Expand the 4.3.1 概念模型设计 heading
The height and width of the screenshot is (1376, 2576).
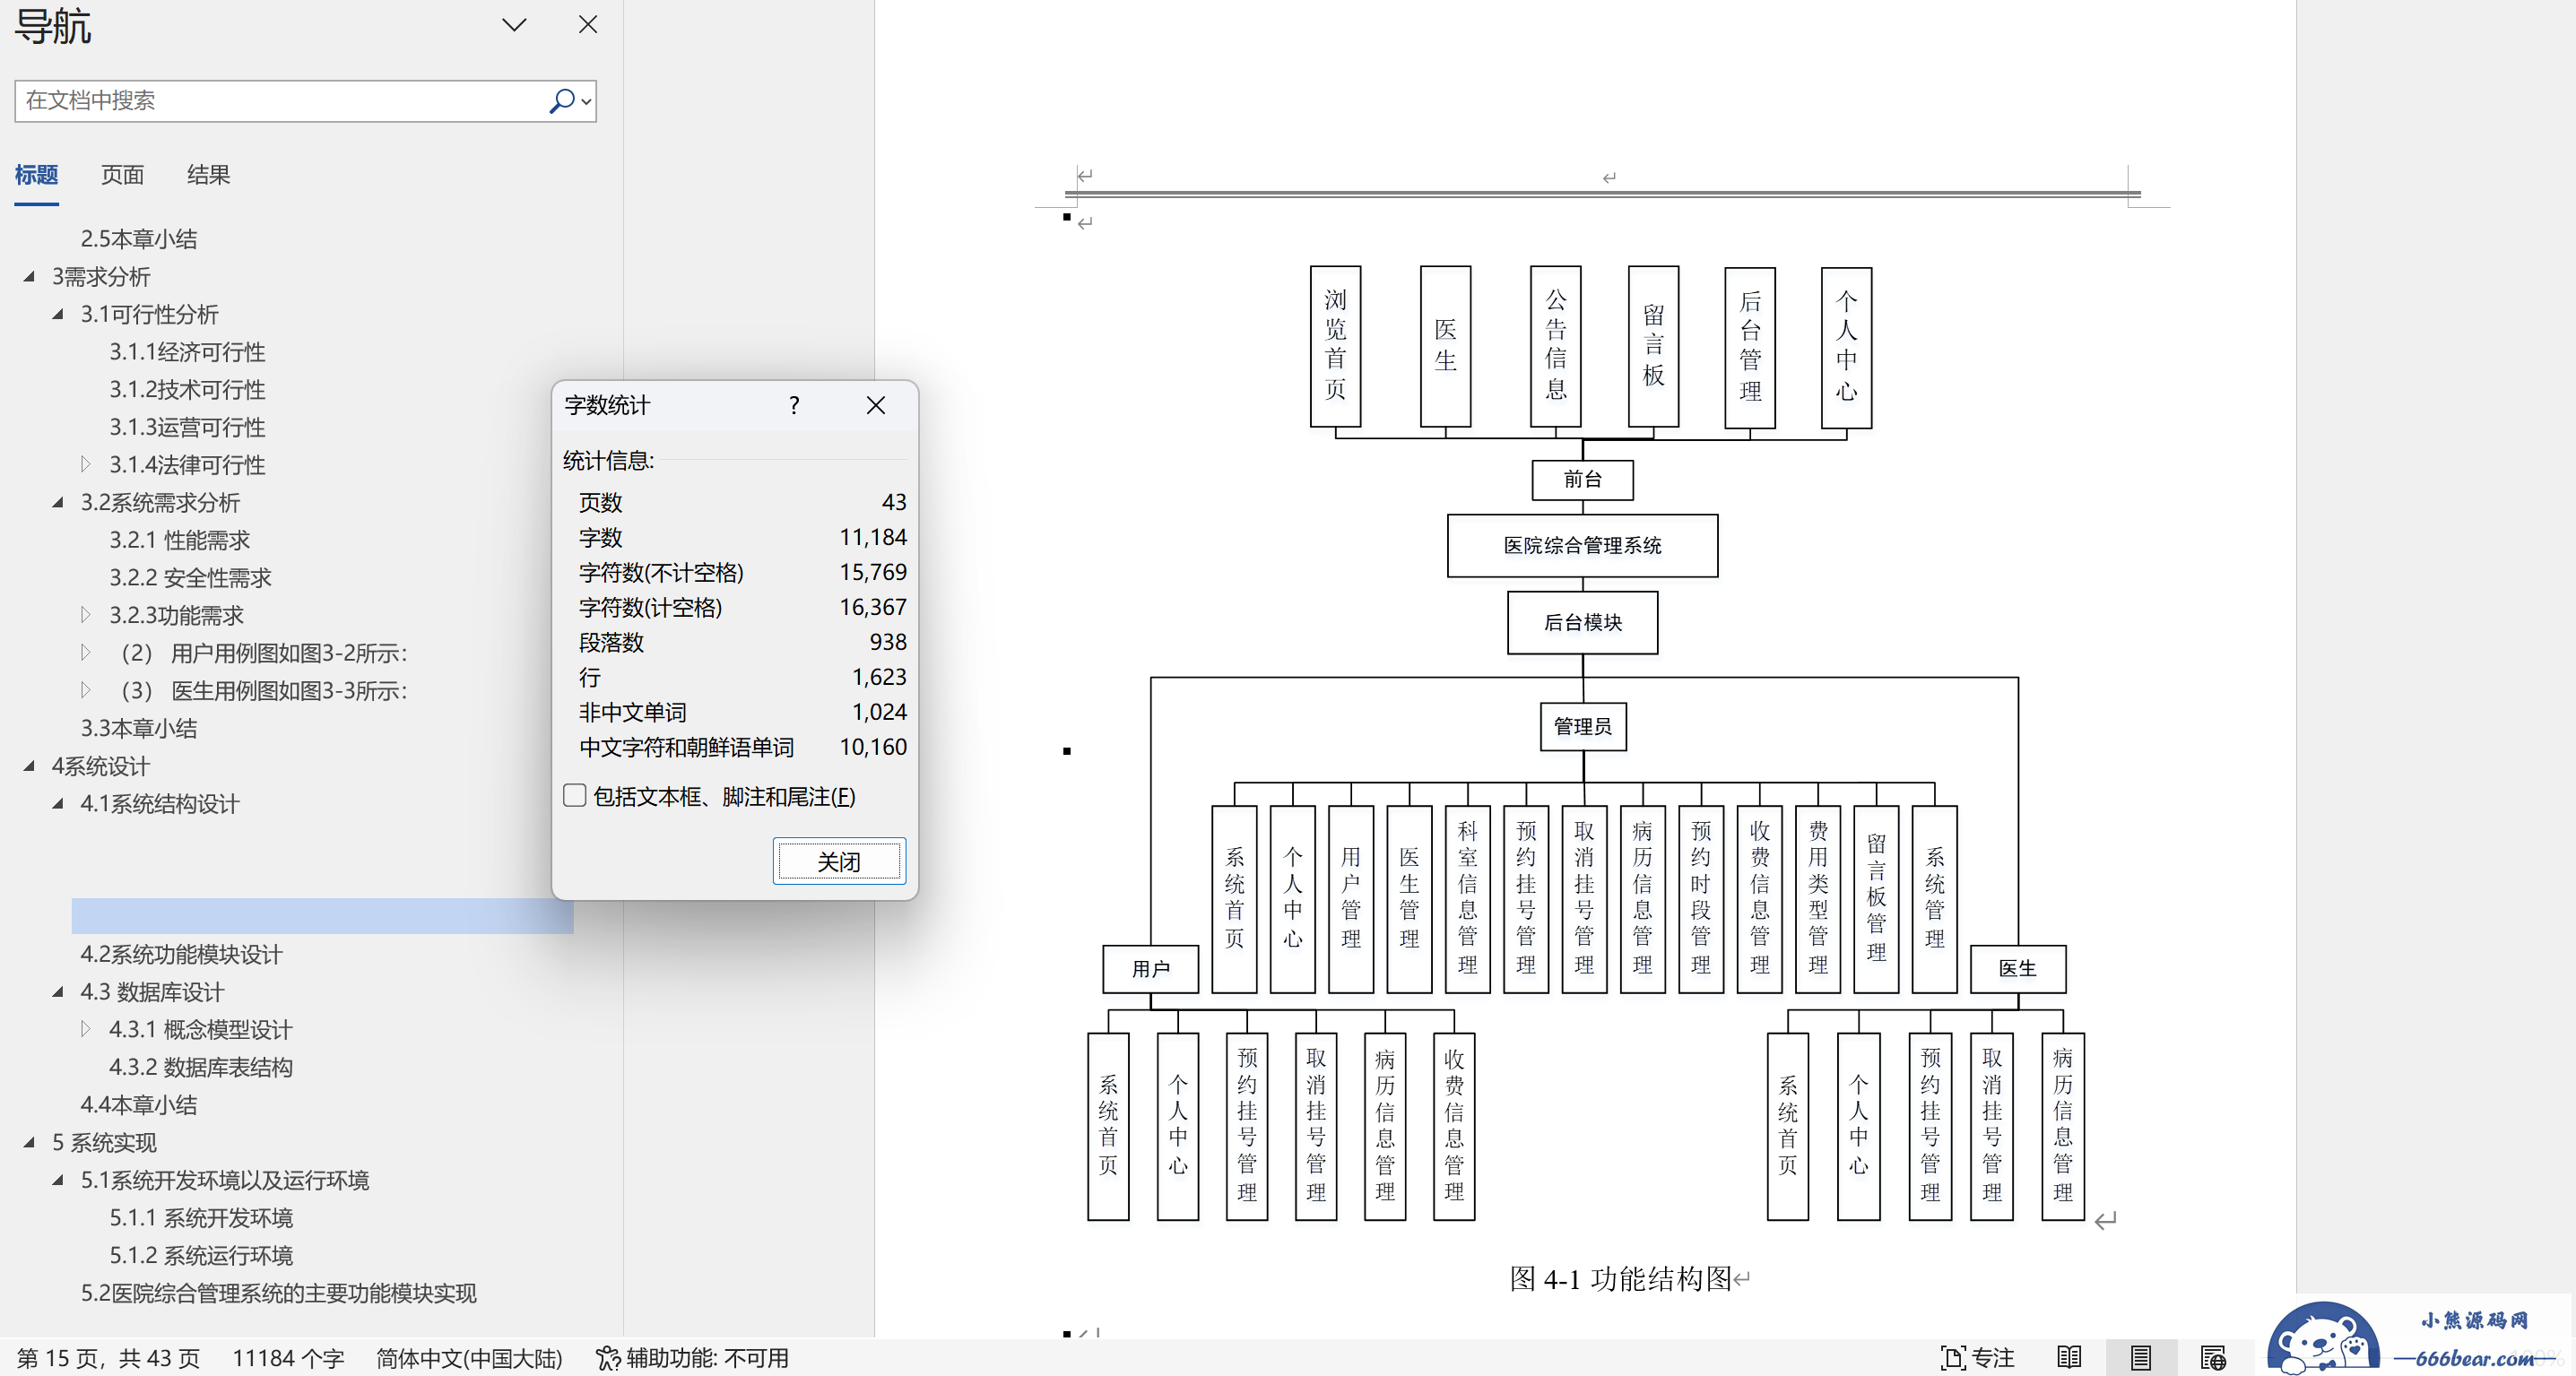coord(86,1029)
